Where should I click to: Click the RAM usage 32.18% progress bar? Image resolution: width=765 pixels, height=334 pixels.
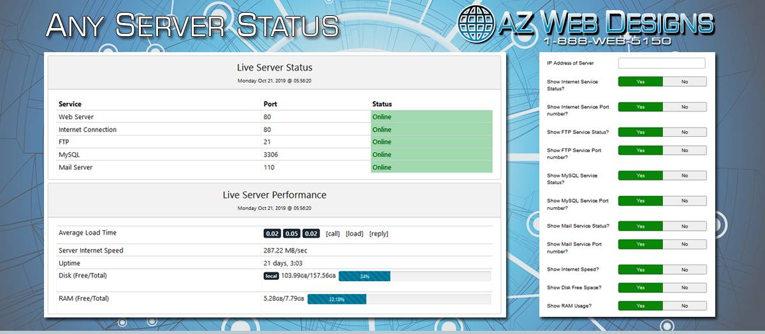click(x=337, y=299)
